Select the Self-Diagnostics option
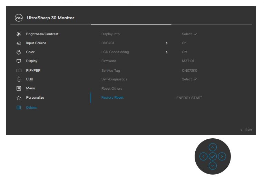This screenshot has height=177, width=264. point(114,79)
